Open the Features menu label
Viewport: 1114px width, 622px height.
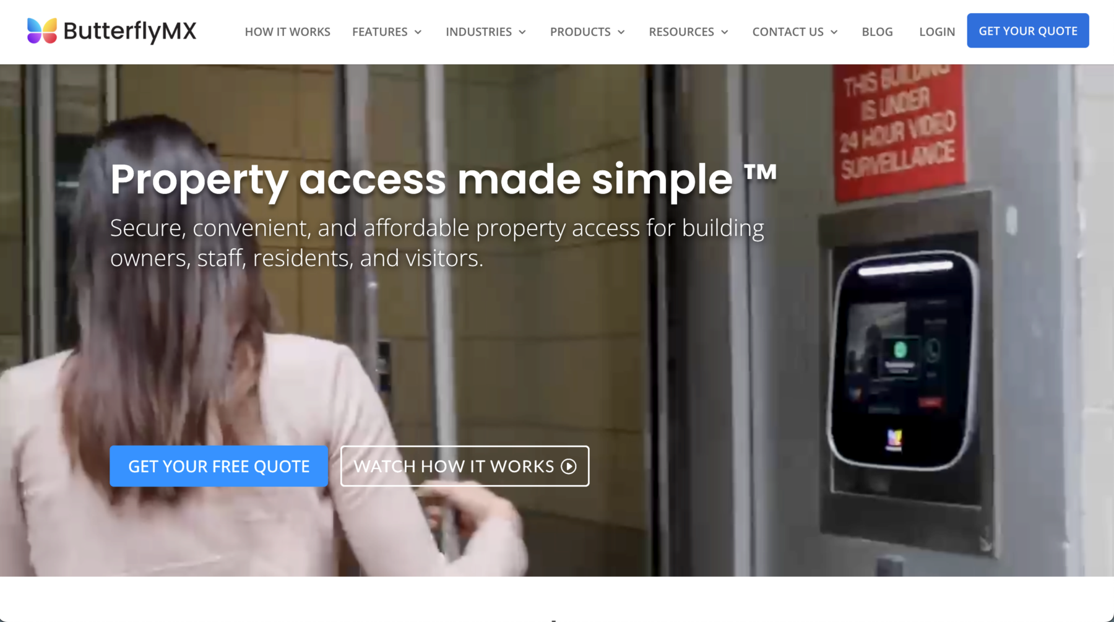(379, 32)
